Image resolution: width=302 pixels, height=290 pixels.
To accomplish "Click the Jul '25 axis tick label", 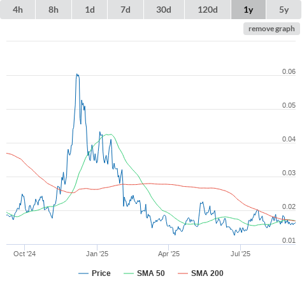I will coord(241,254).
